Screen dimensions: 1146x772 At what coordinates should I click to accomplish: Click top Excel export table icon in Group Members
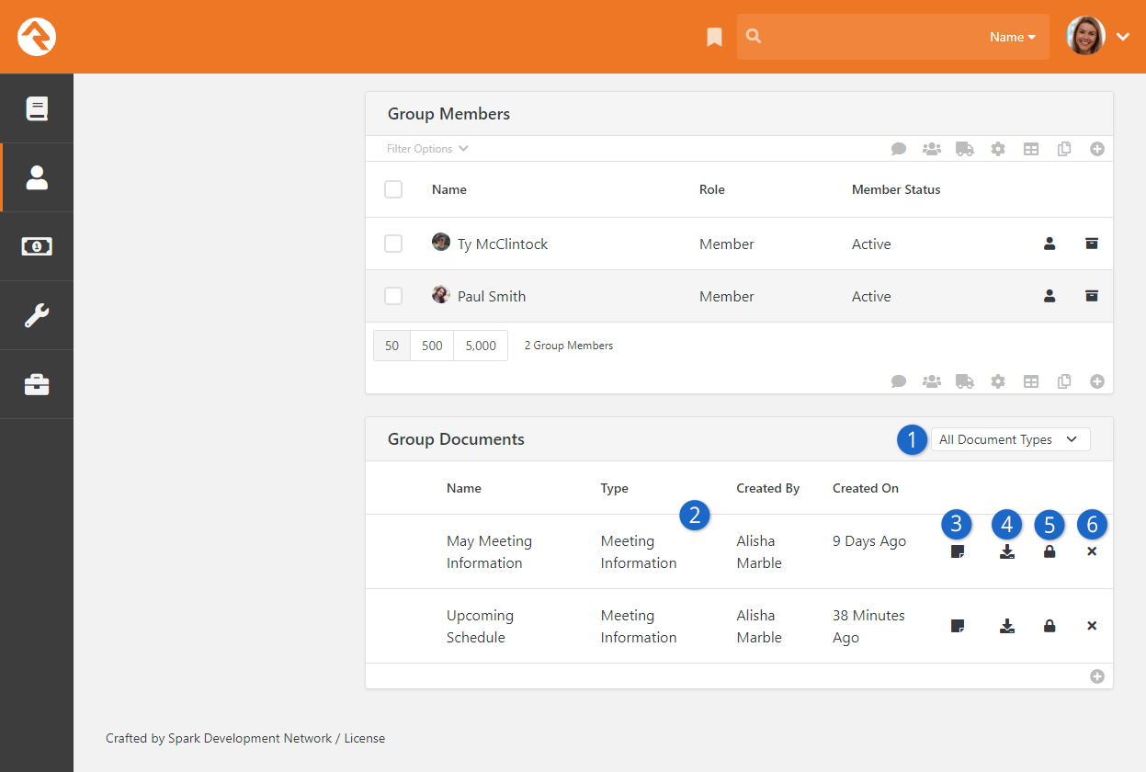click(1031, 149)
